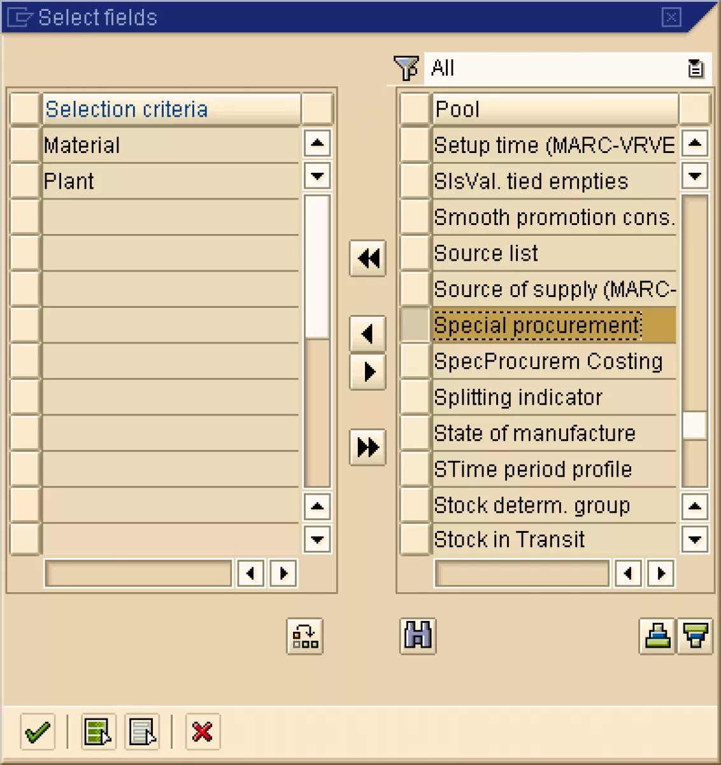Click the filter funnel icon beside All
The image size is (721, 765).
[406, 68]
